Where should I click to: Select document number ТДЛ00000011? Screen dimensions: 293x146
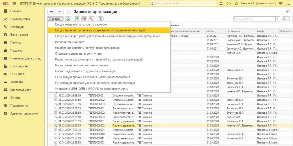point(96,138)
